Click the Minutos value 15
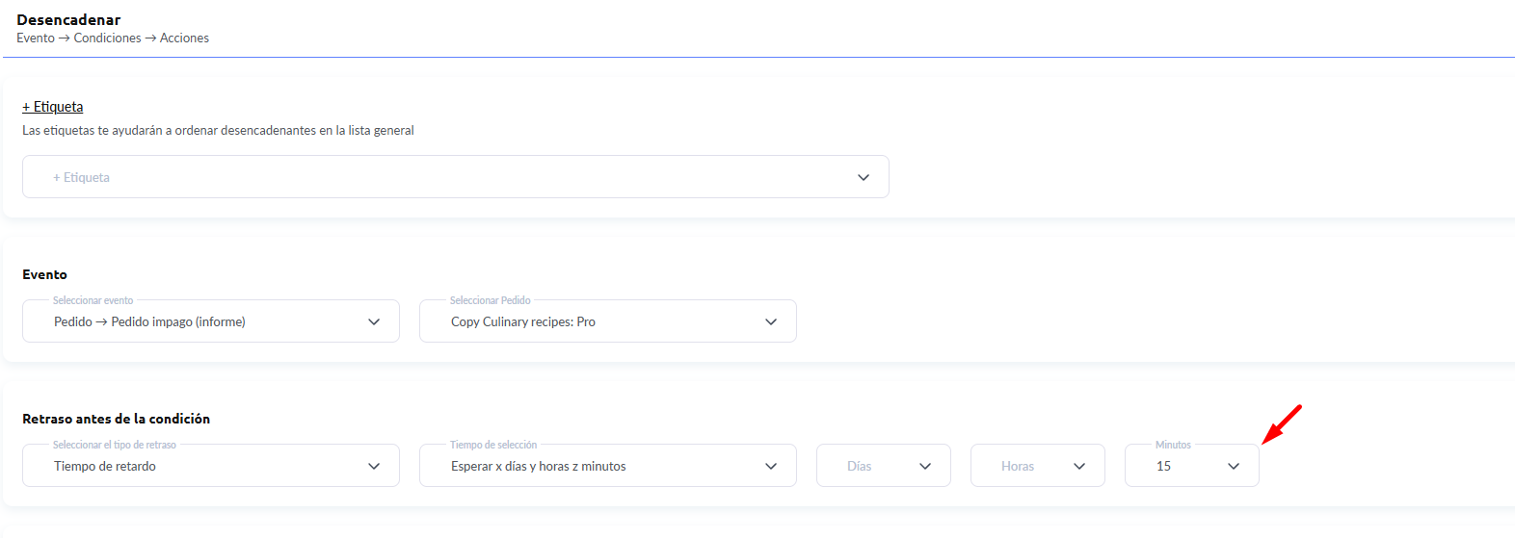Screen dimensions: 1515x538 pos(1164,466)
